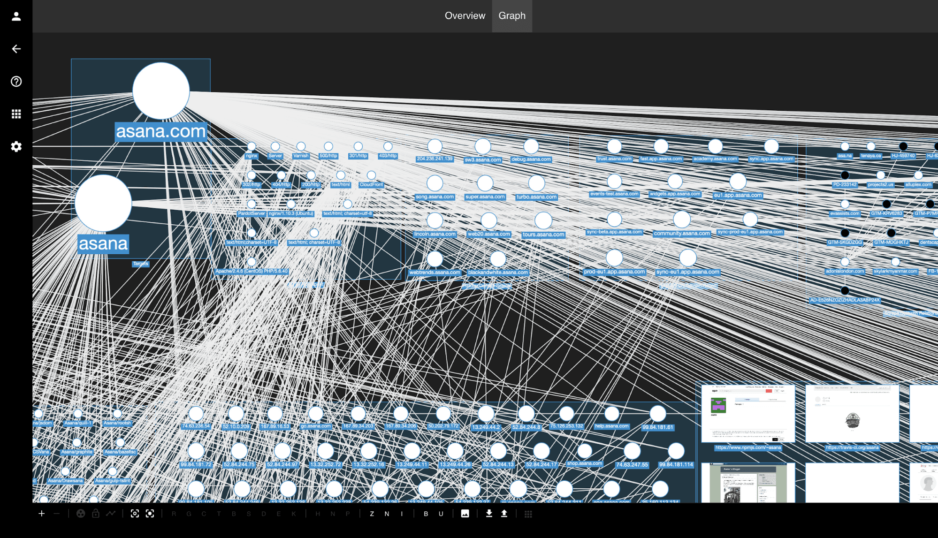
Task: Click the go.asana.com label
Action: [x=316, y=426]
